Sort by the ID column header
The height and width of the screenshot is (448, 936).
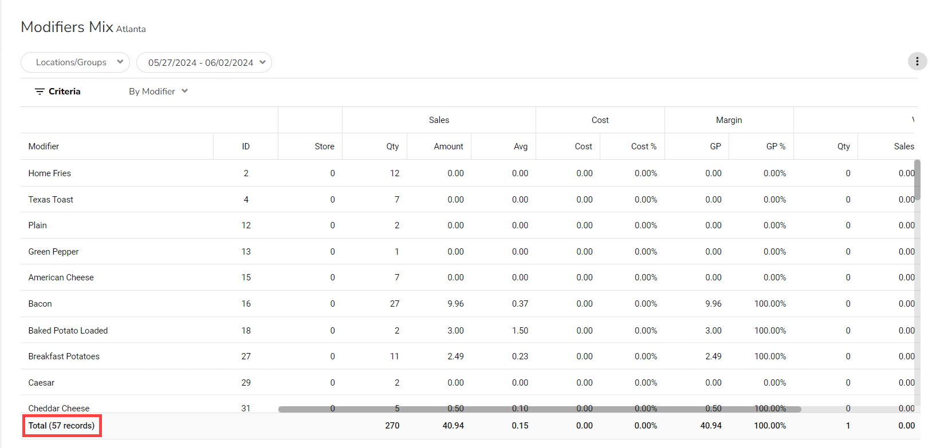(246, 146)
